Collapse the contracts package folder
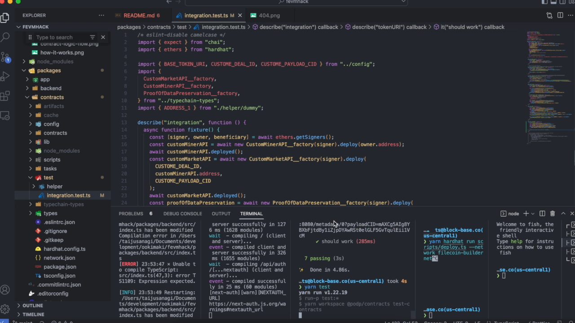The height and width of the screenshot is (323, 575). [x=62, y=97]
